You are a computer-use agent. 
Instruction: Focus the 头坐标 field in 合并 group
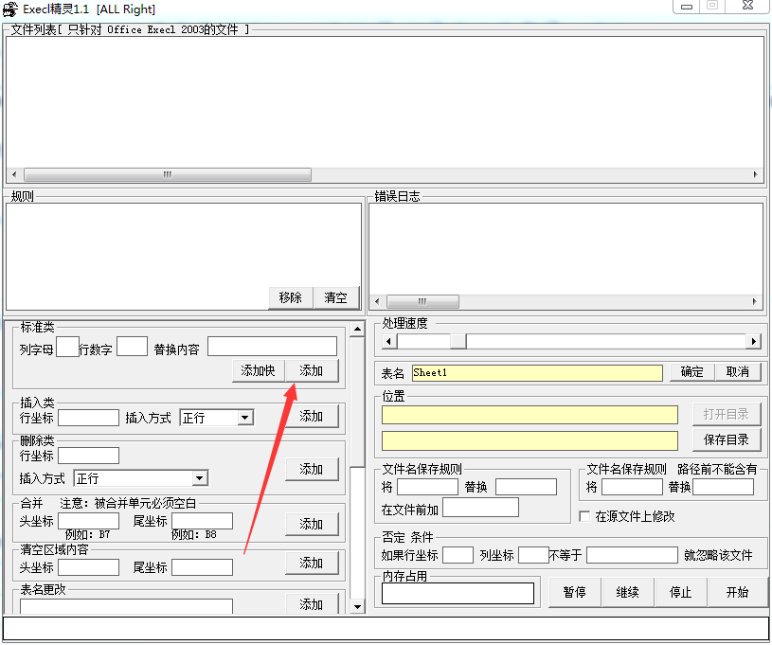(x=89, y=521)
